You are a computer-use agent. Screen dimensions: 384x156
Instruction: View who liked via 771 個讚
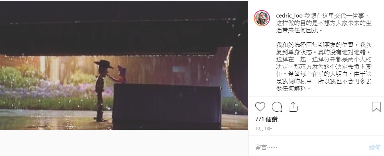tap(267, 119)
